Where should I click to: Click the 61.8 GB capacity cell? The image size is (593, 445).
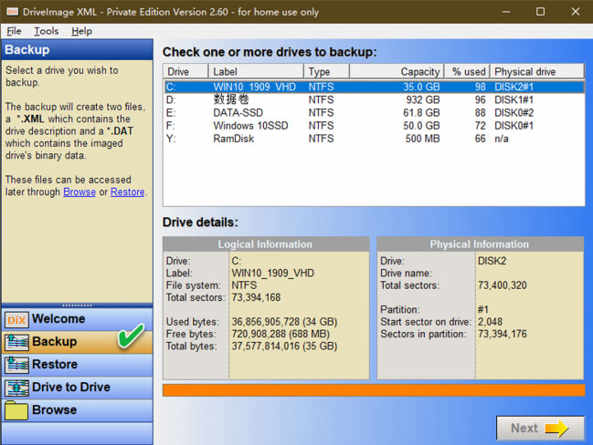point(421,112)
